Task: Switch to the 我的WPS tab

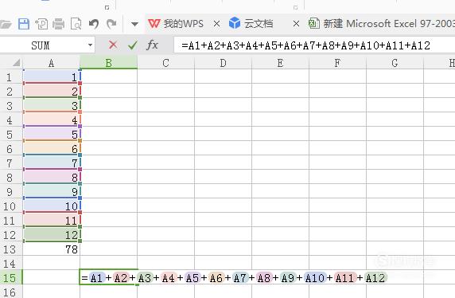Action: 176,24
